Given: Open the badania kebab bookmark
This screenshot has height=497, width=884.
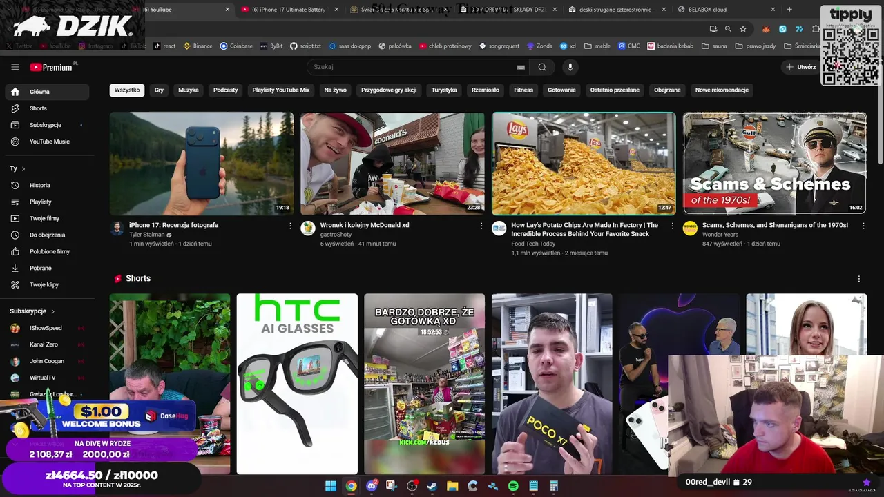Looking at the screenshot, I should pyautogui.click(x=669, y=46).
